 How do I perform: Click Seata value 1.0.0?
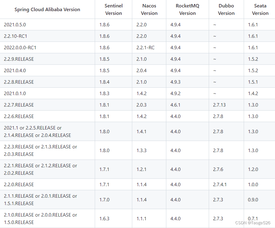pyautogui.click(x=253, y=185)
